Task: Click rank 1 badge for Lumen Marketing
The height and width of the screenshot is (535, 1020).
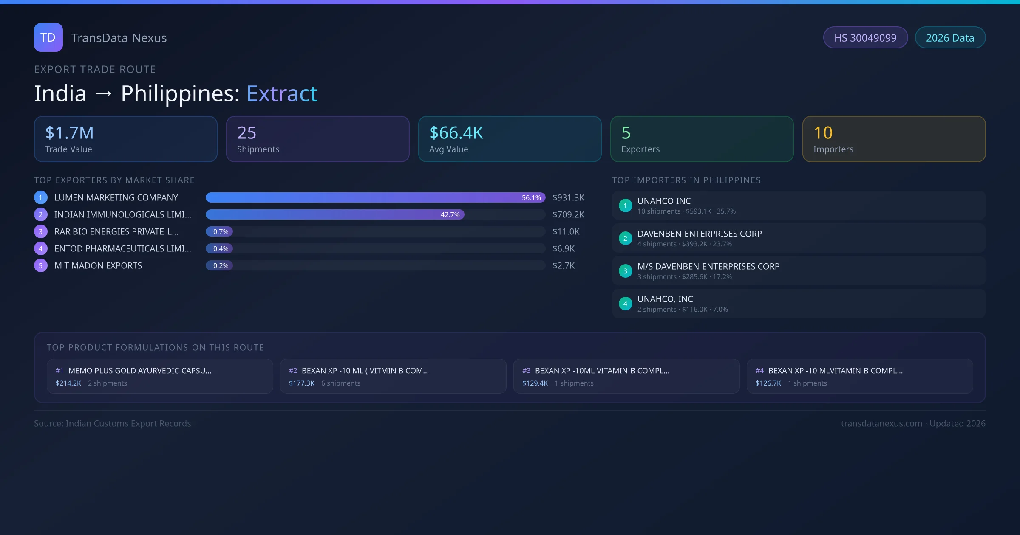Action: [41, 197]
